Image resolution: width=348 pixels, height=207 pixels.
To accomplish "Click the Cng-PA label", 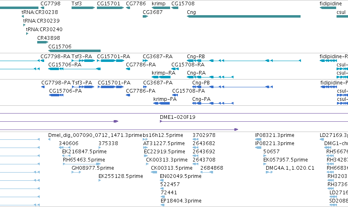I will (x=201, y=99).
